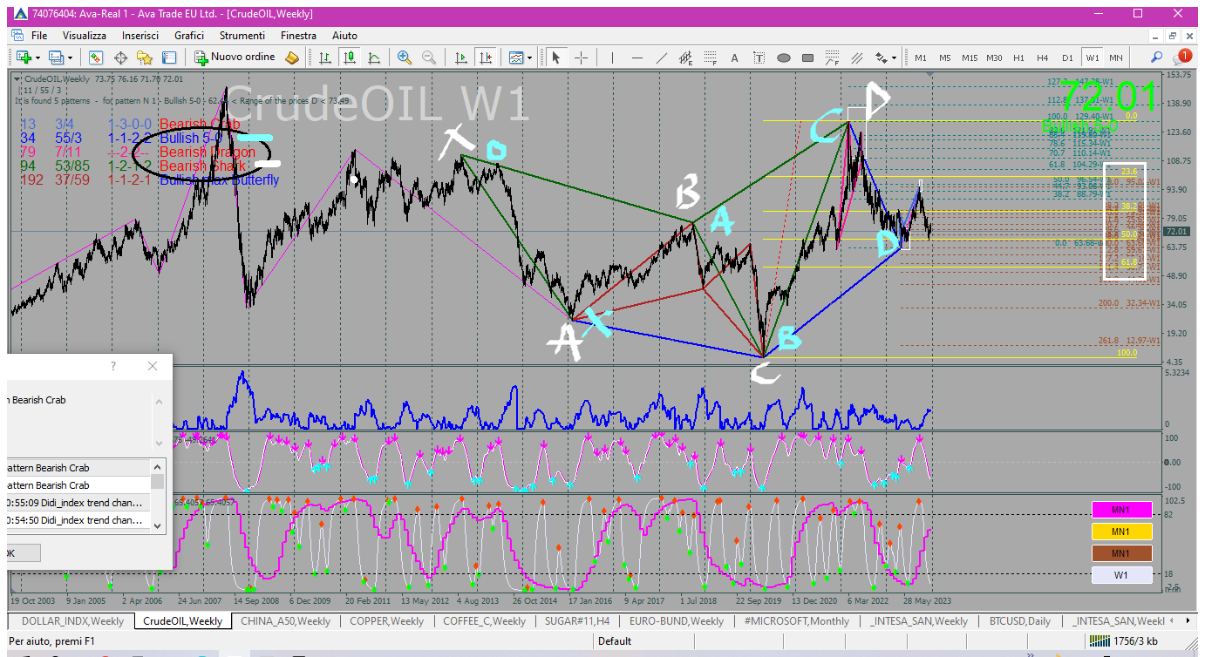Expand the new chart dropdown arrow
Viewport: 1205px width, 657px height.
point(37,58)
